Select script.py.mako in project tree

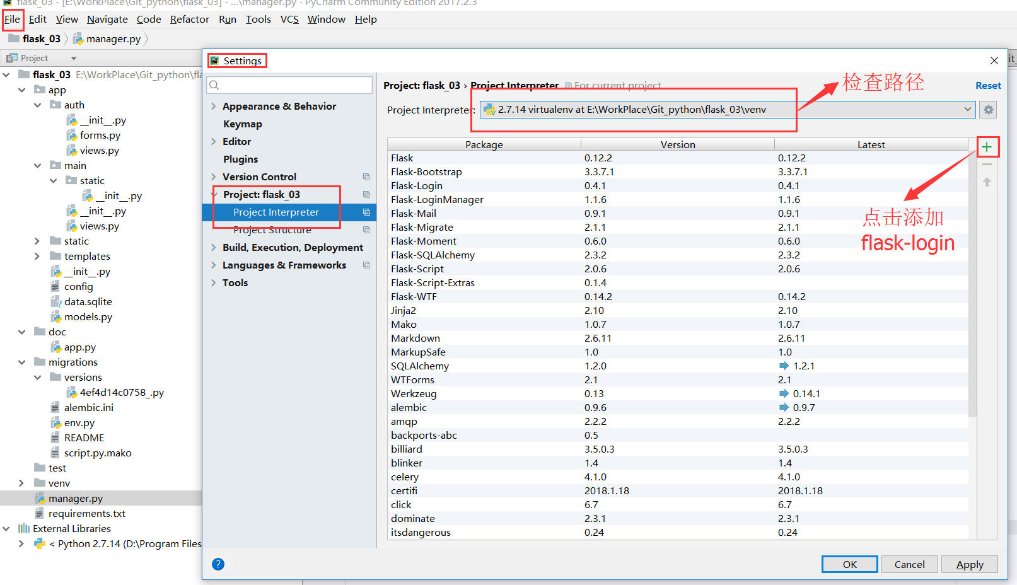pos(98,453)
